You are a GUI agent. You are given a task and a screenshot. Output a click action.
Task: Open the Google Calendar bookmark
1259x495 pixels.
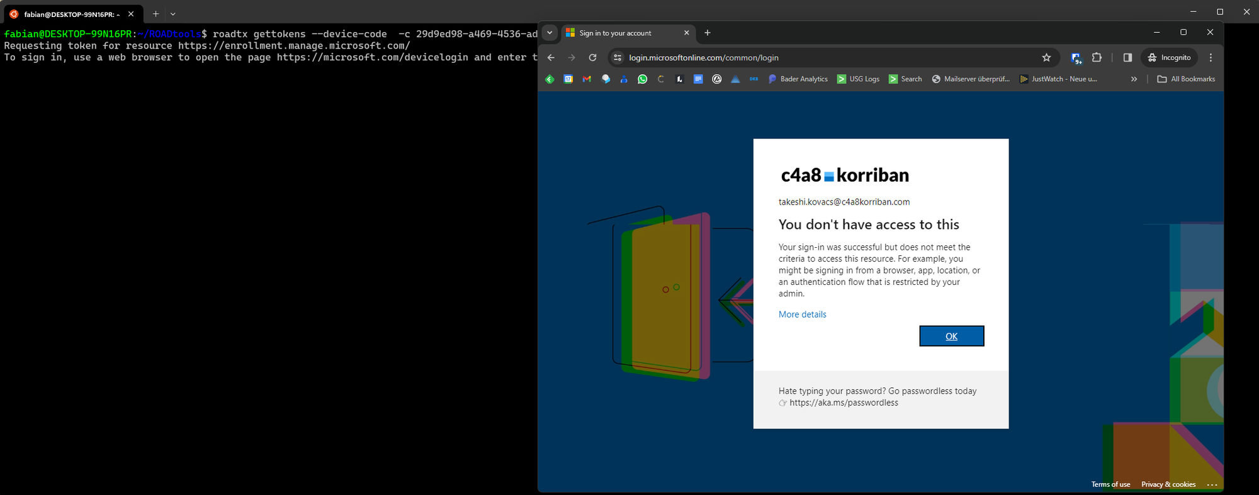click(x=568, y=79)
